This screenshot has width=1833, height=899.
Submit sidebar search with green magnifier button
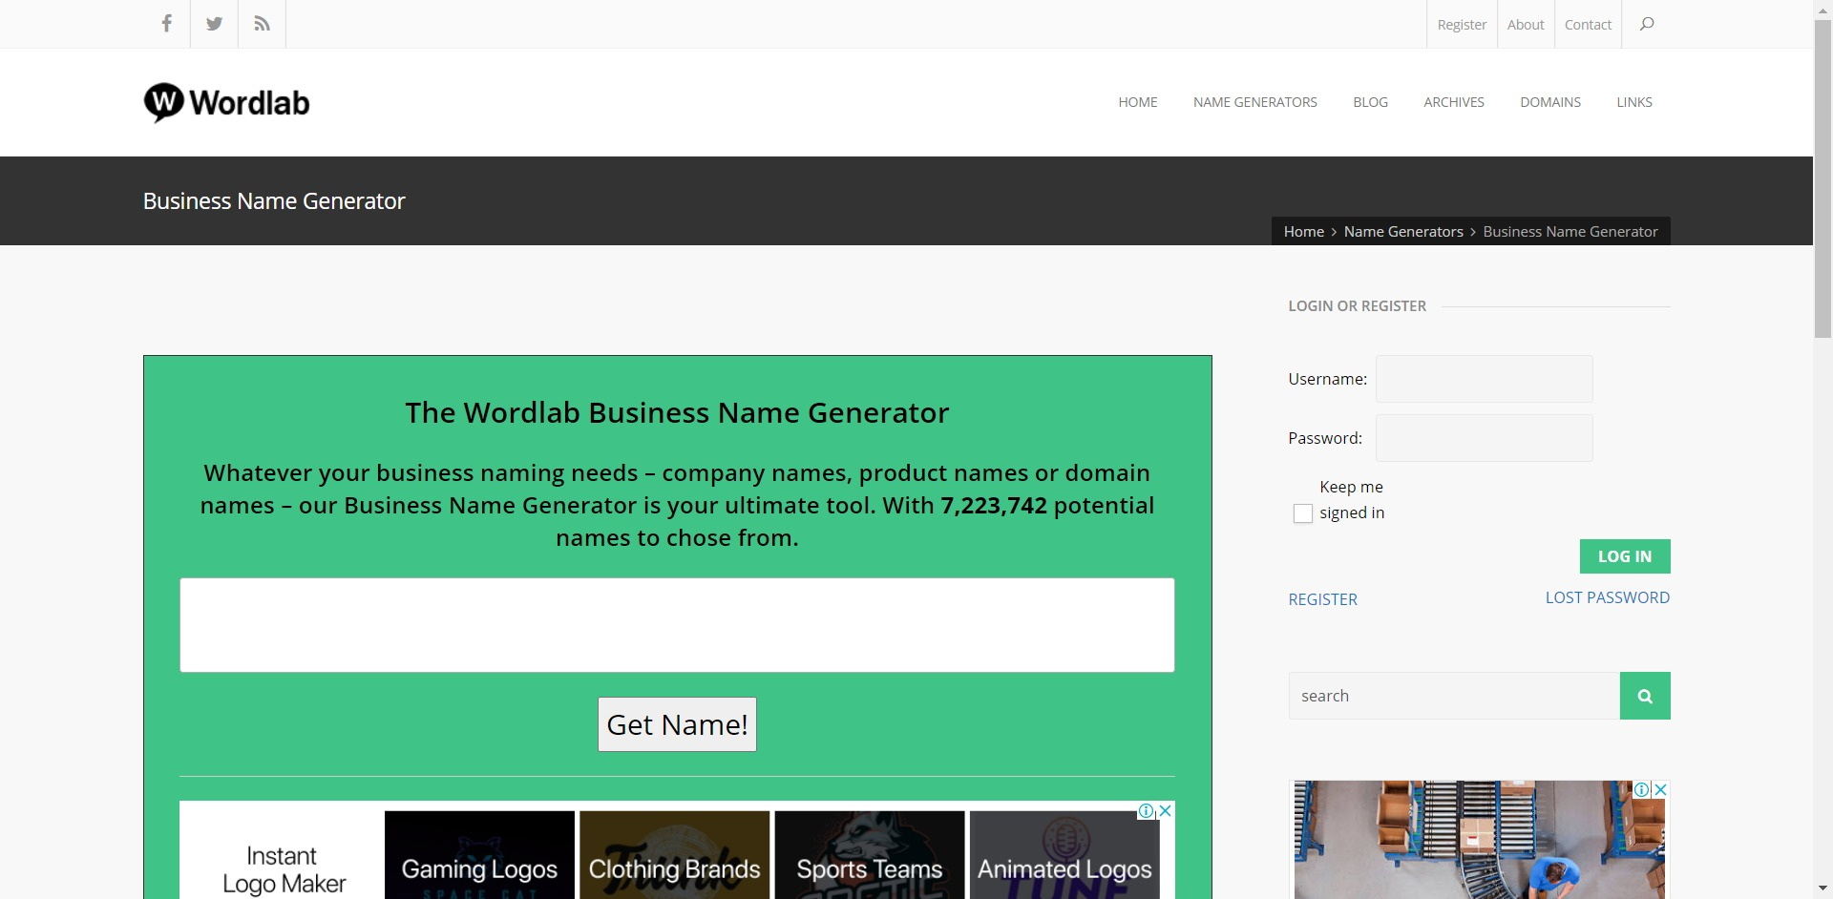tap(1645, 696)
